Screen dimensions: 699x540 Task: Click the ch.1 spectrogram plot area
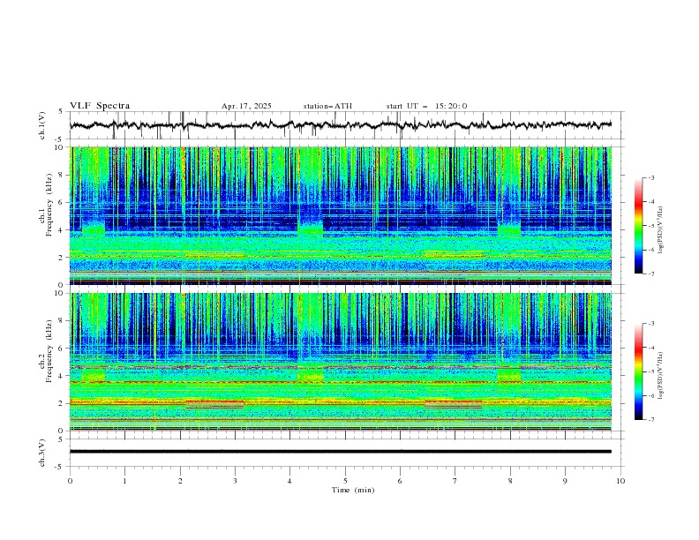[341, 215]
